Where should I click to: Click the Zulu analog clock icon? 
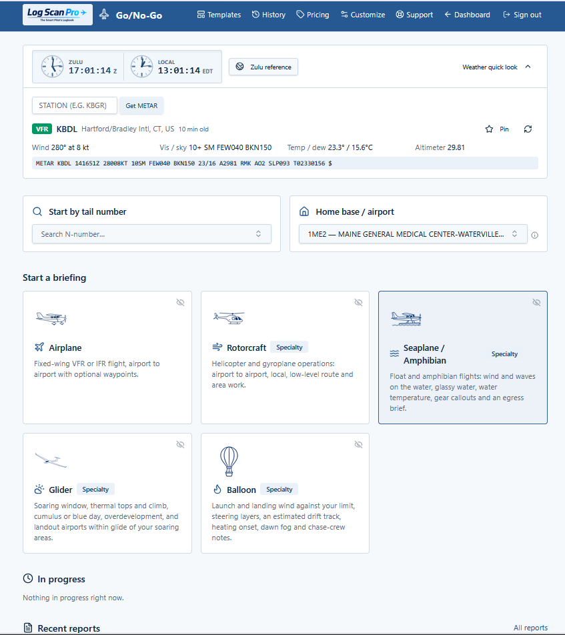[x=53, y=67]
